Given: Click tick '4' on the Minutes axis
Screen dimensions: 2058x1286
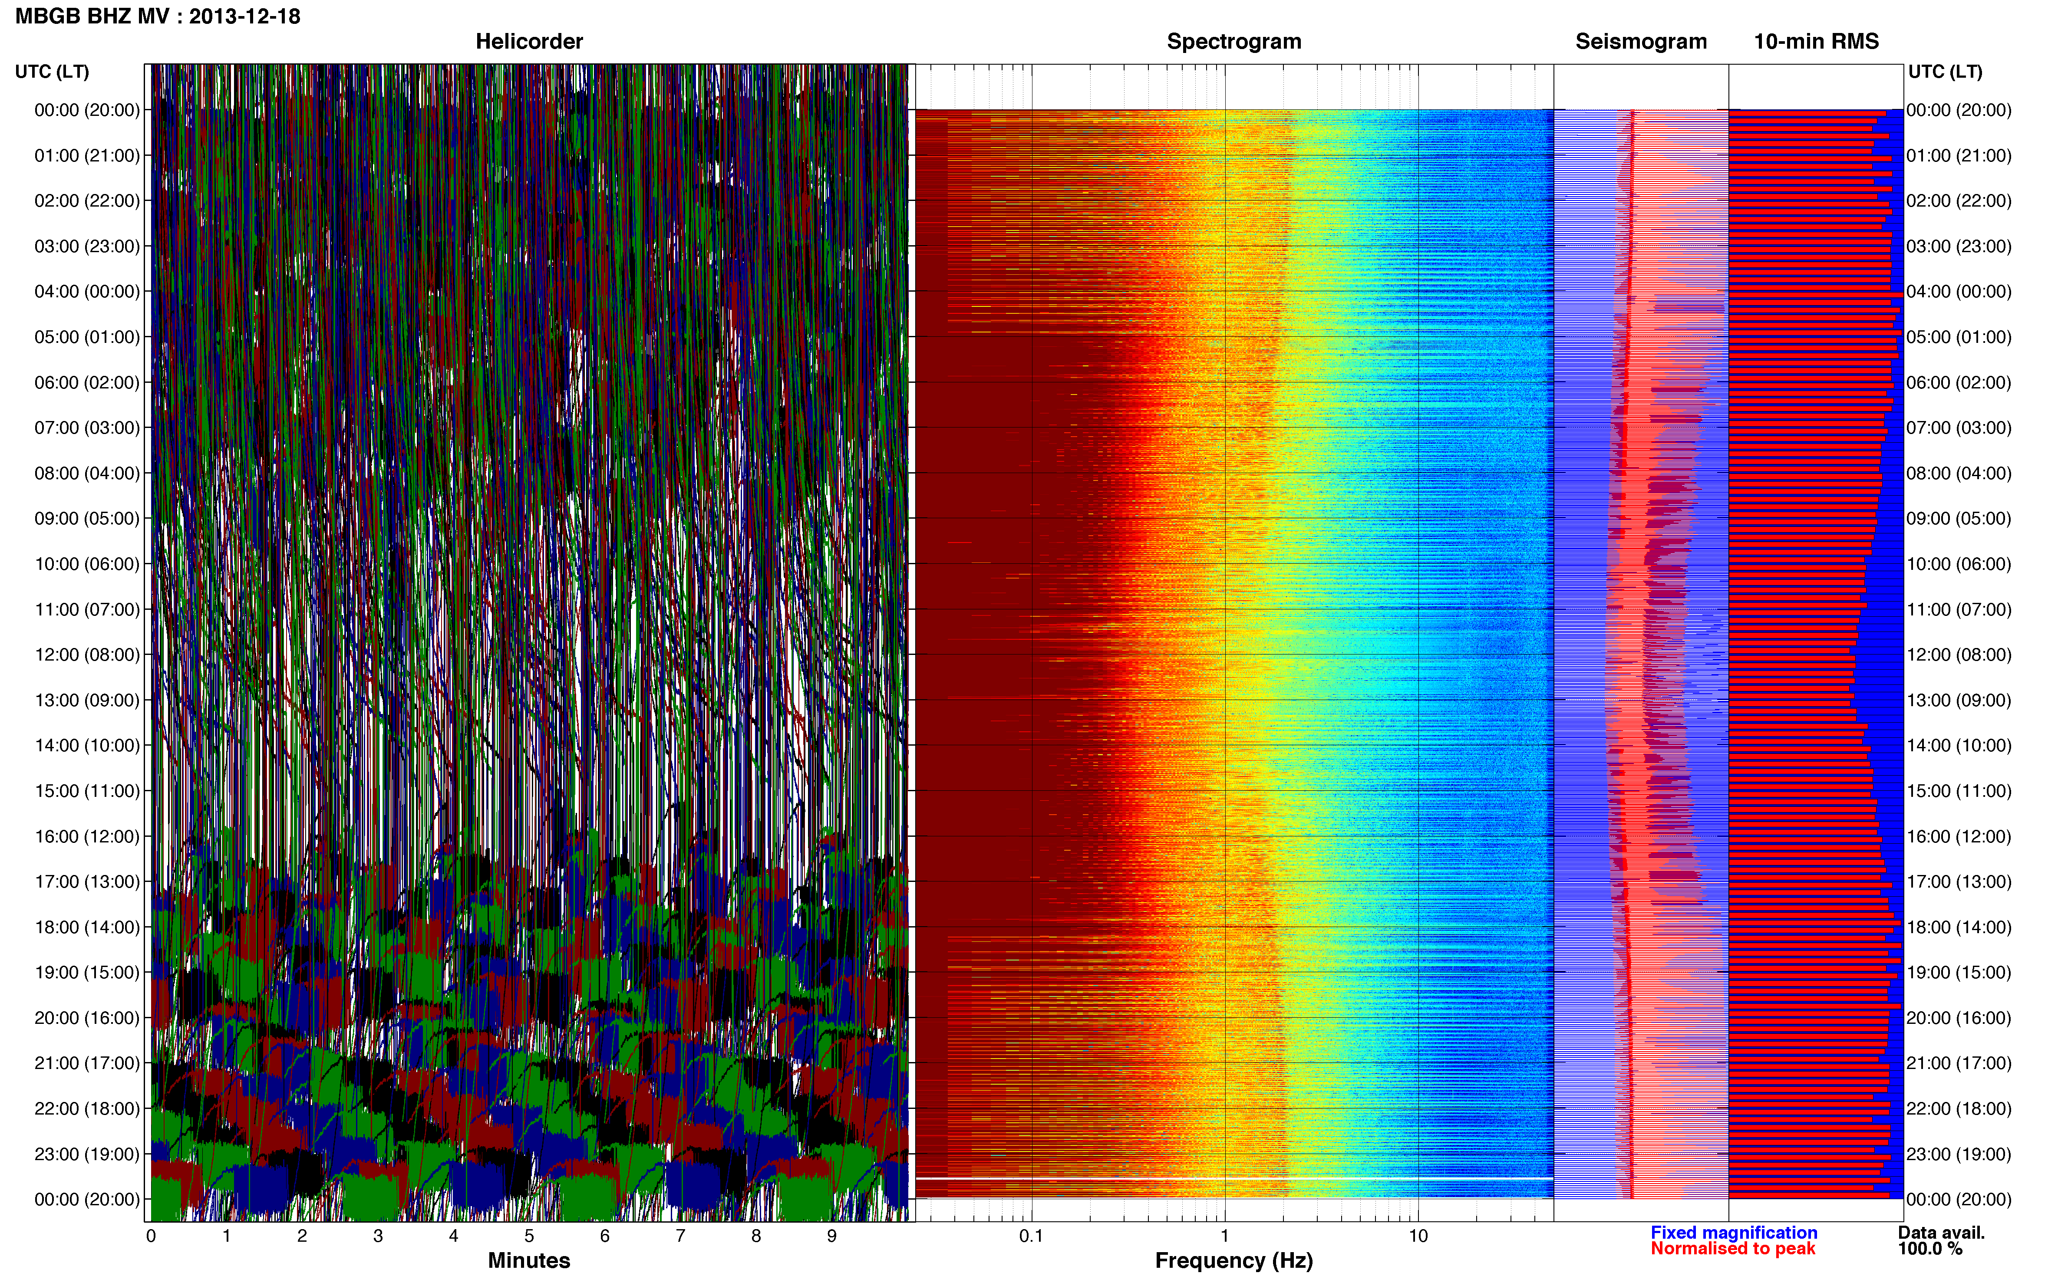Looking at the screenshot, I should coord(453,1236).
